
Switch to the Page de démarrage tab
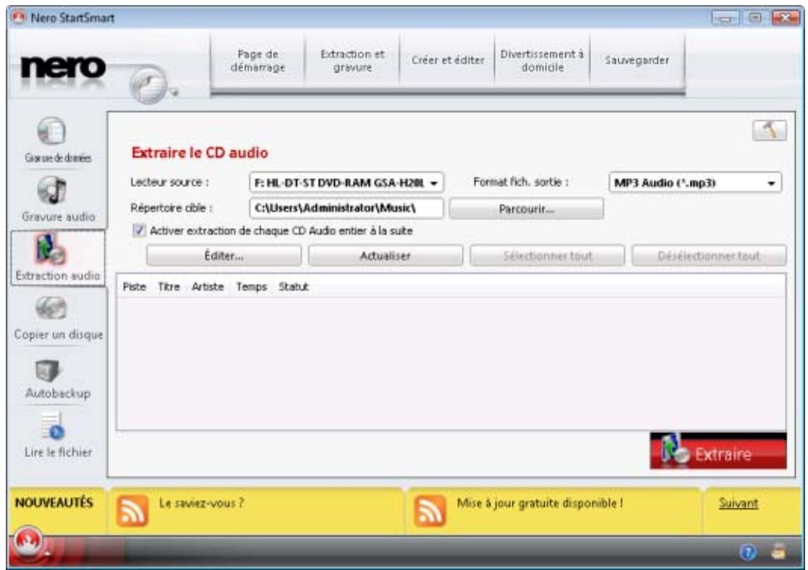tap(258, 61)
